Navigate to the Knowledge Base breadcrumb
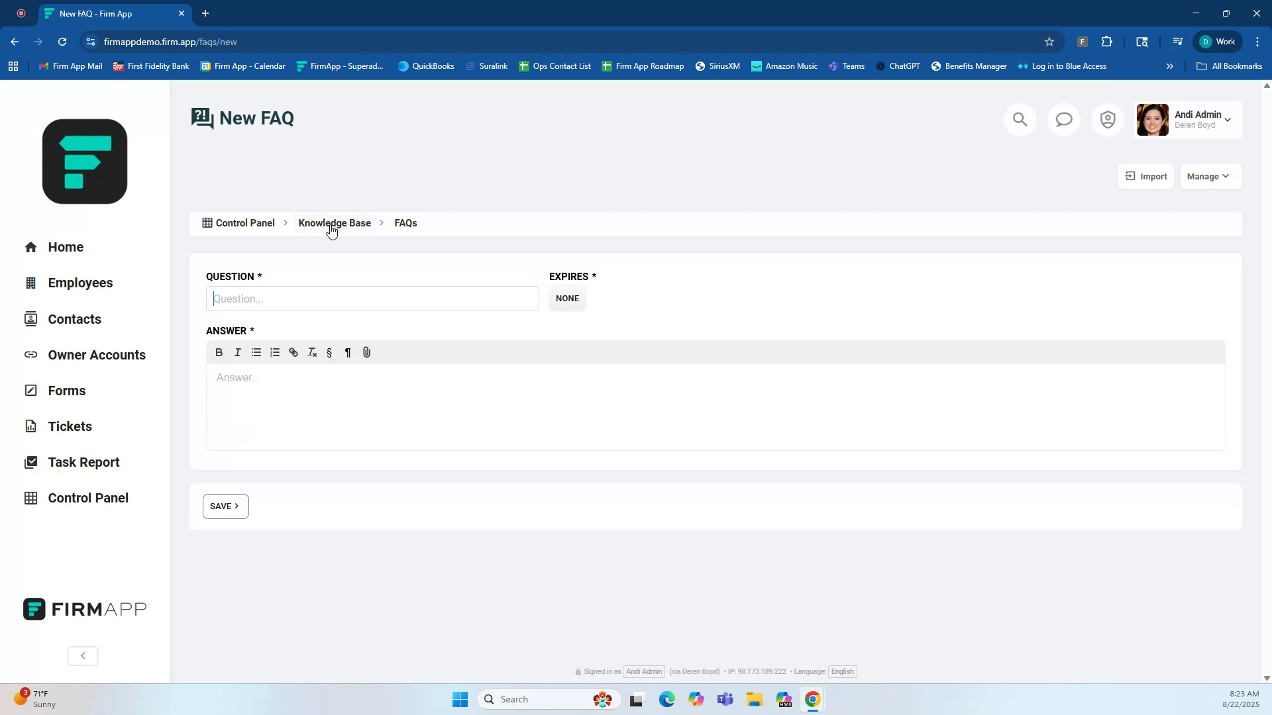The height and width of the screenshot is (715, 1272). (x=335, y=223)
